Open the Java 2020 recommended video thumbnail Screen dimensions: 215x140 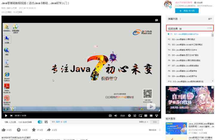coord(176,128)
